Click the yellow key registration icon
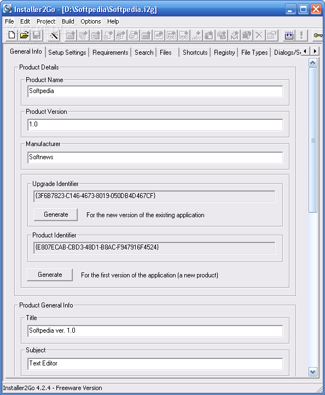The image size is (325, 395). (318, 35)
